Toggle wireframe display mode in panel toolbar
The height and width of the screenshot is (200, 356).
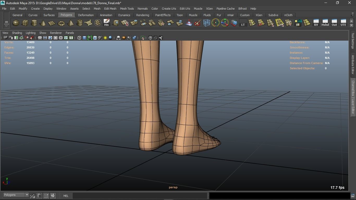tap(79, 38)
